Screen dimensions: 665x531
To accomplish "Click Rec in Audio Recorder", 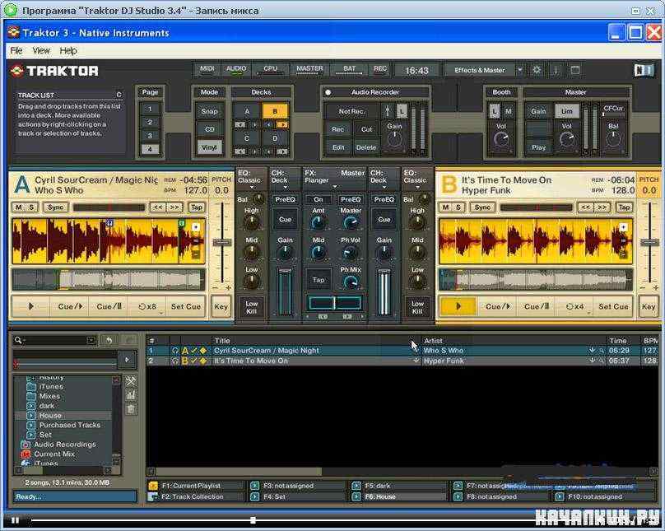I will [338, 129].
